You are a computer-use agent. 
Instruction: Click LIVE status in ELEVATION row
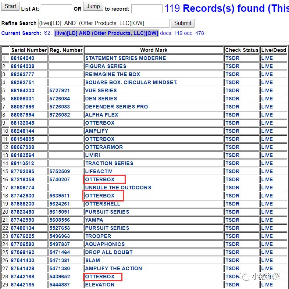pyautogui.click(x=267, y=285)
